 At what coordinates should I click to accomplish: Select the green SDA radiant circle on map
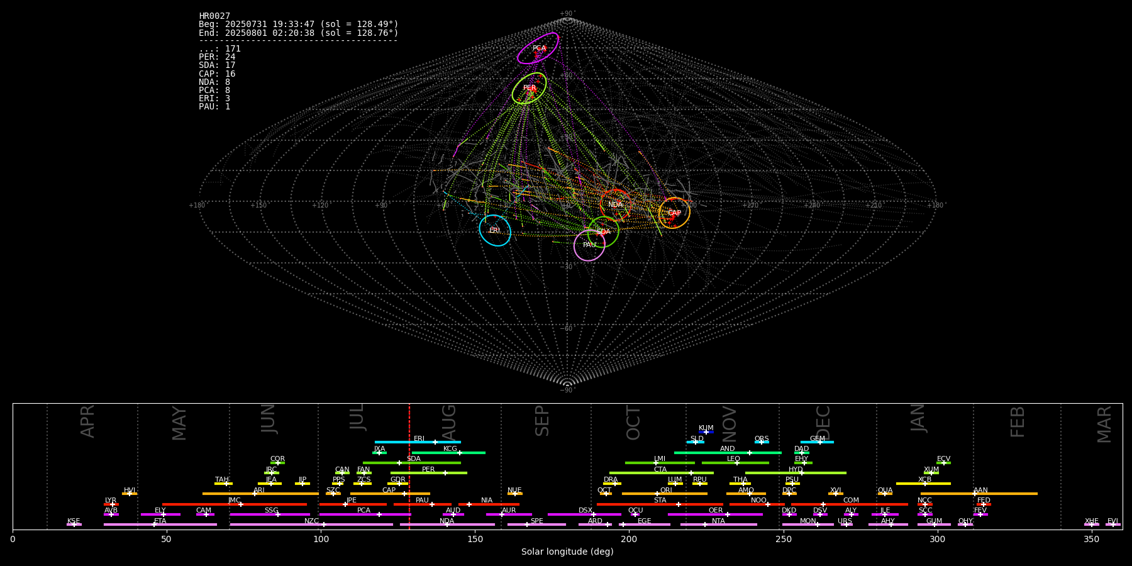(603, 231)
